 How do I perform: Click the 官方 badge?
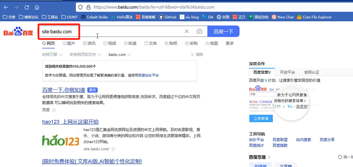[92, 90]
